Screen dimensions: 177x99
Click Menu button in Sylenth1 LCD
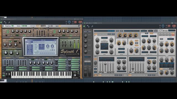coord(29,42)
